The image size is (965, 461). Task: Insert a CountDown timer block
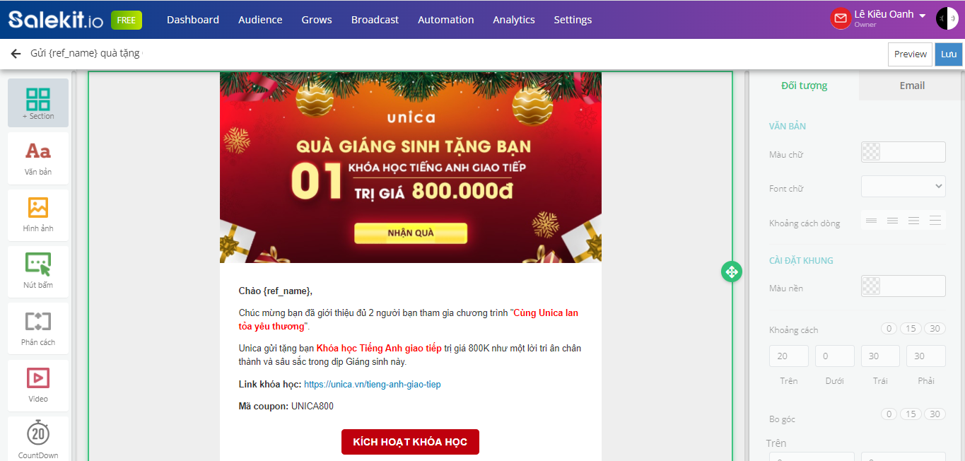click(38, 440)
